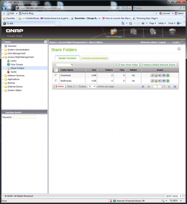Viewport: 187px width, 204px height.
Task: Click the search magnifier in folder filter
Action: [72, 65]
